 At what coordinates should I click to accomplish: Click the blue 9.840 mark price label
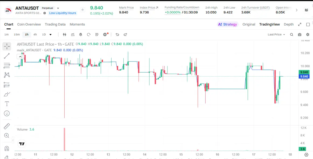304,77
